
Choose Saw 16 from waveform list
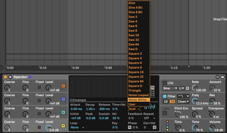(x=139, y=35)
